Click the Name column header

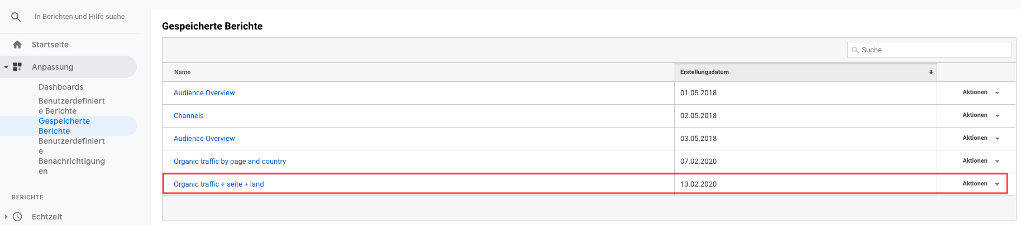pyautogui.click(x=182, y=72)
